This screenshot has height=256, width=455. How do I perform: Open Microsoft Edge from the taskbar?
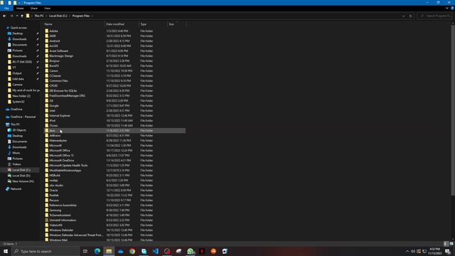97,251
